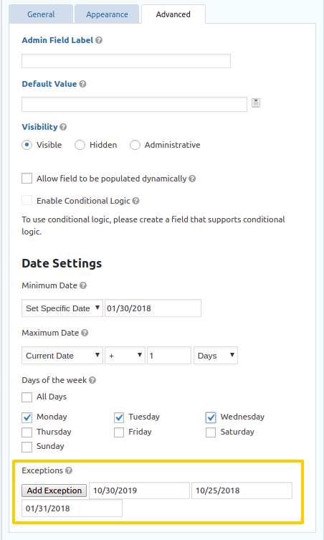This screenshot has width=324, height=540.
Task: Click help icon next to Admin Field Label
Action: tap(99, 40)
